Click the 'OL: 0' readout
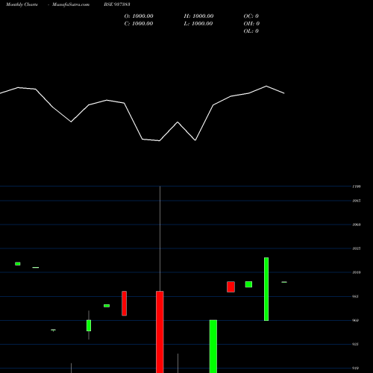 click(x=251, y=31)
